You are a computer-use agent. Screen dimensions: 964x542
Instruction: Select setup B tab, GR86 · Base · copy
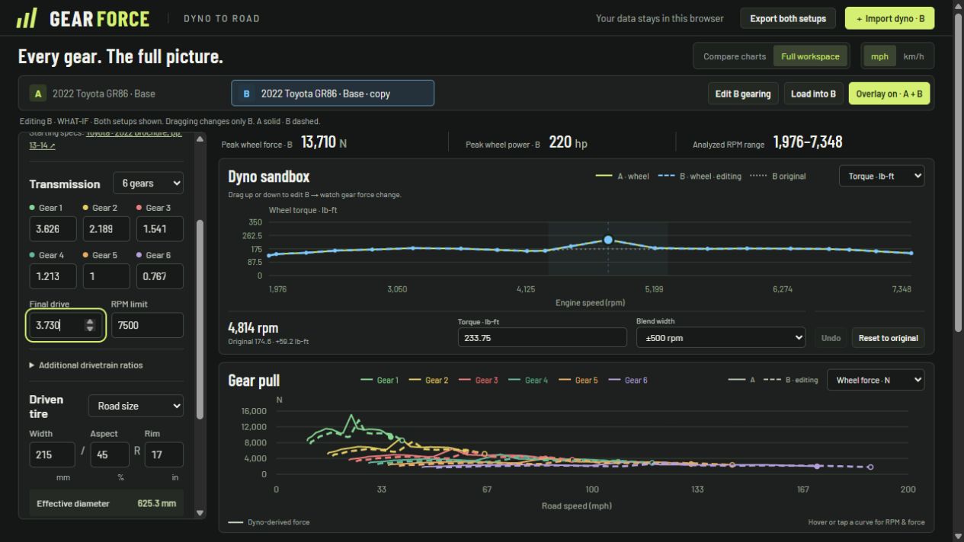coord(332,94)
